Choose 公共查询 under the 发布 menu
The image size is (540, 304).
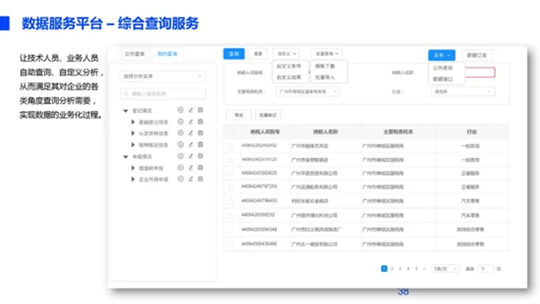pos(443,68)
